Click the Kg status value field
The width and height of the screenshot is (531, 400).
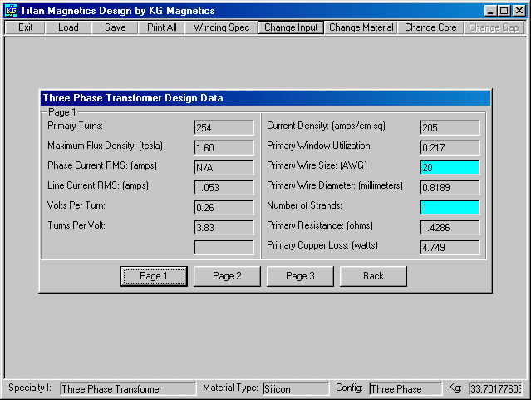click(496, 389)
